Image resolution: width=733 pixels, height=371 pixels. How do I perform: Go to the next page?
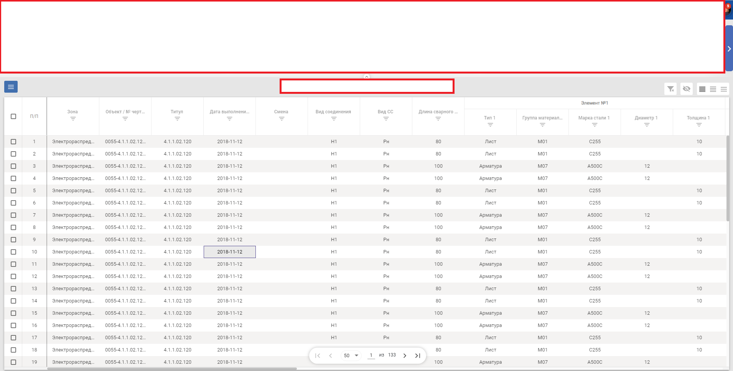click(x=405, y=356)
